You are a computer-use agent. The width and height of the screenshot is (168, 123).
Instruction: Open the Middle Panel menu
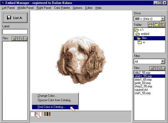click(26, 8)
